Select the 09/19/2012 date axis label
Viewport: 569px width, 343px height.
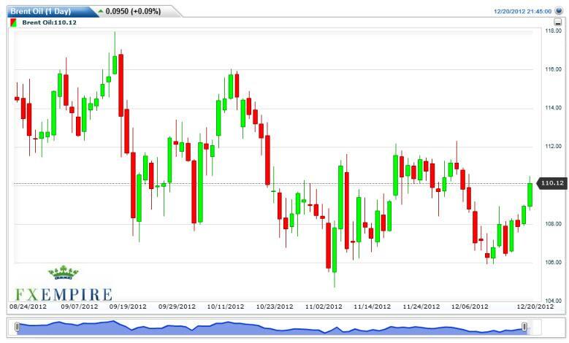click(129, 307)
